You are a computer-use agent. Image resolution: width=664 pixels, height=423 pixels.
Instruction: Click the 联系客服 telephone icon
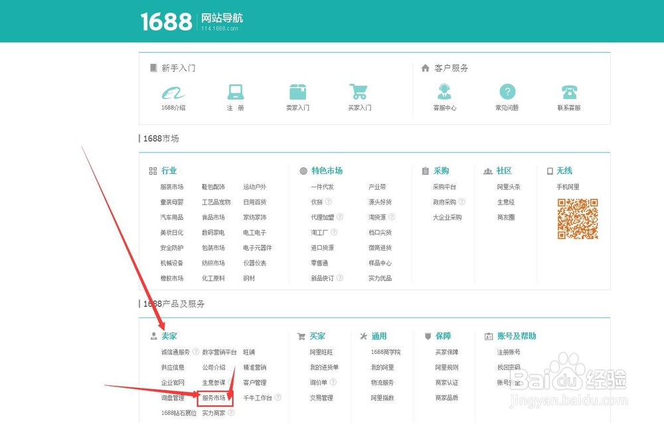pos(569,92)
